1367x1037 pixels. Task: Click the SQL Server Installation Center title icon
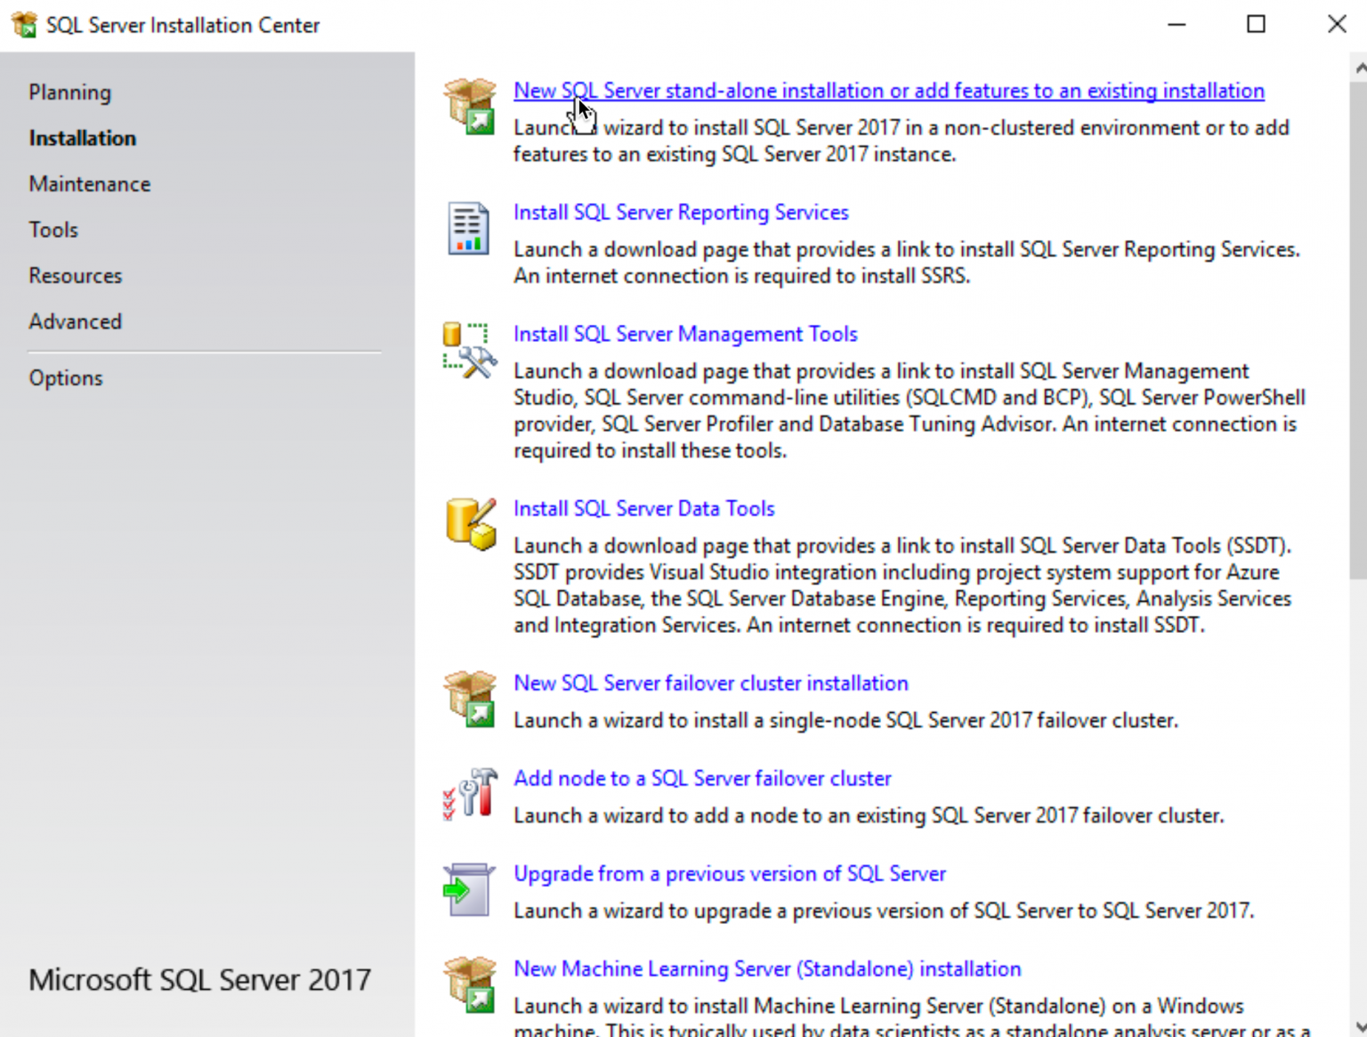point(24,25)
